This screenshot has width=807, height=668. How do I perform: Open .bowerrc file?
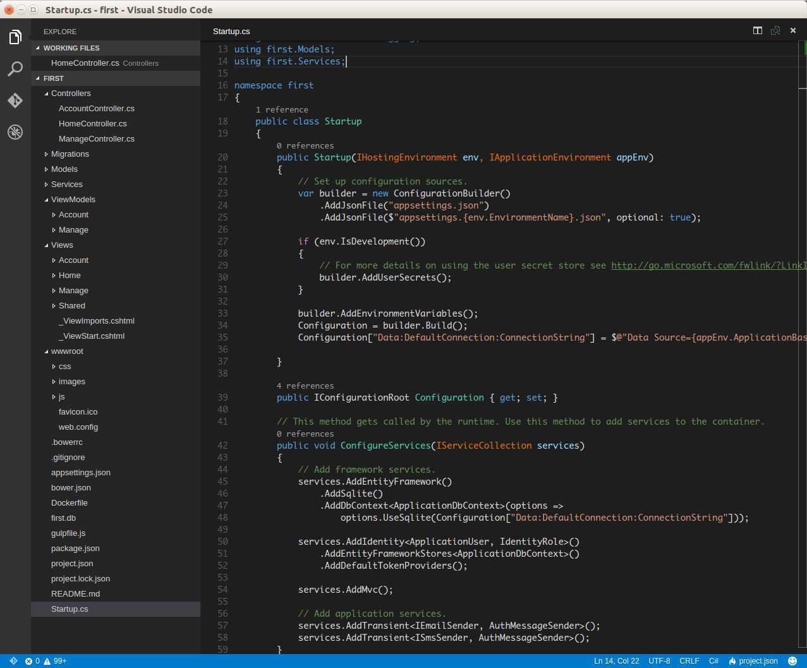[116, 442]
